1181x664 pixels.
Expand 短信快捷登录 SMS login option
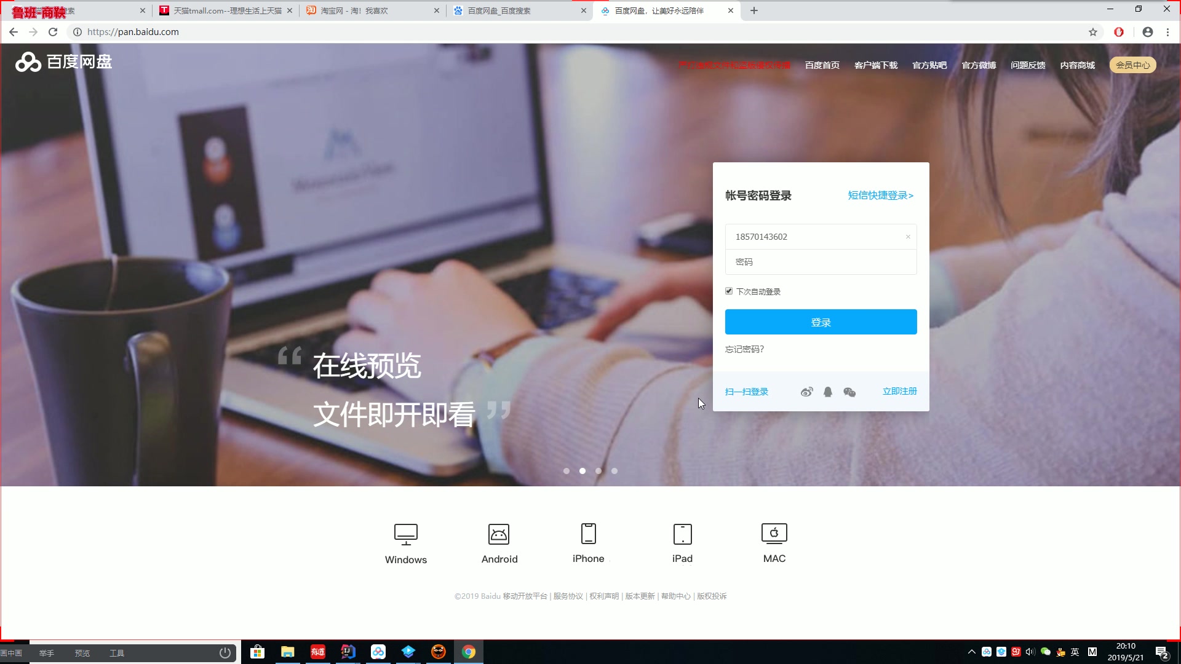click(x=880, y=194)
